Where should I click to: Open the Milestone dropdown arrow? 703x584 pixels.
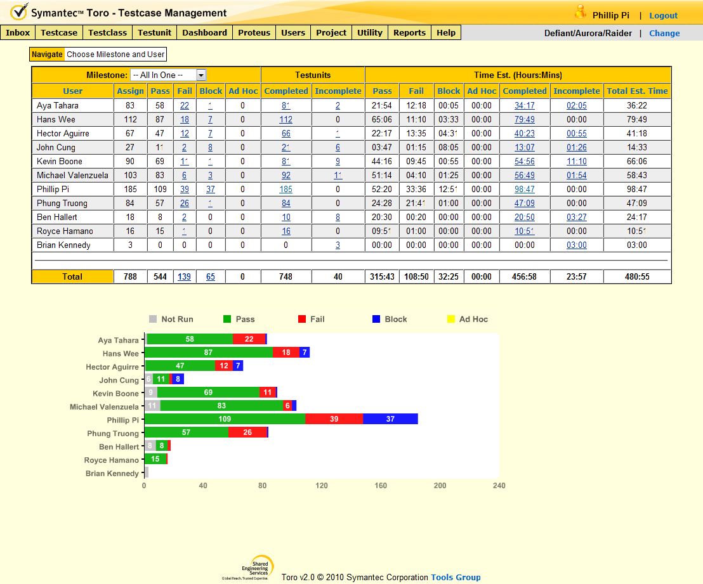click(201, 75)
